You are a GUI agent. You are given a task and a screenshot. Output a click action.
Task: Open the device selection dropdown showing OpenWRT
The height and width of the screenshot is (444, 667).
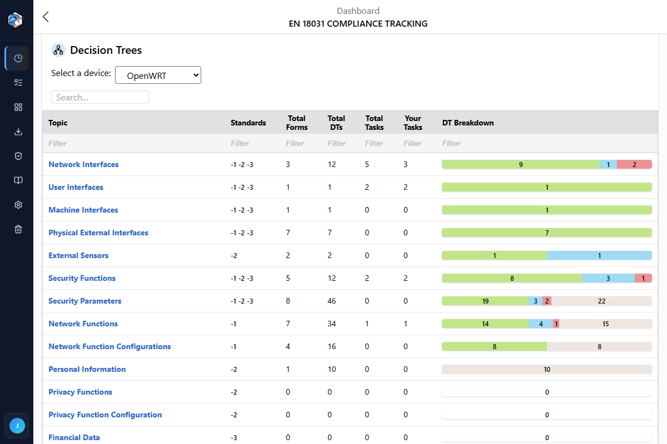coord(158,75)
